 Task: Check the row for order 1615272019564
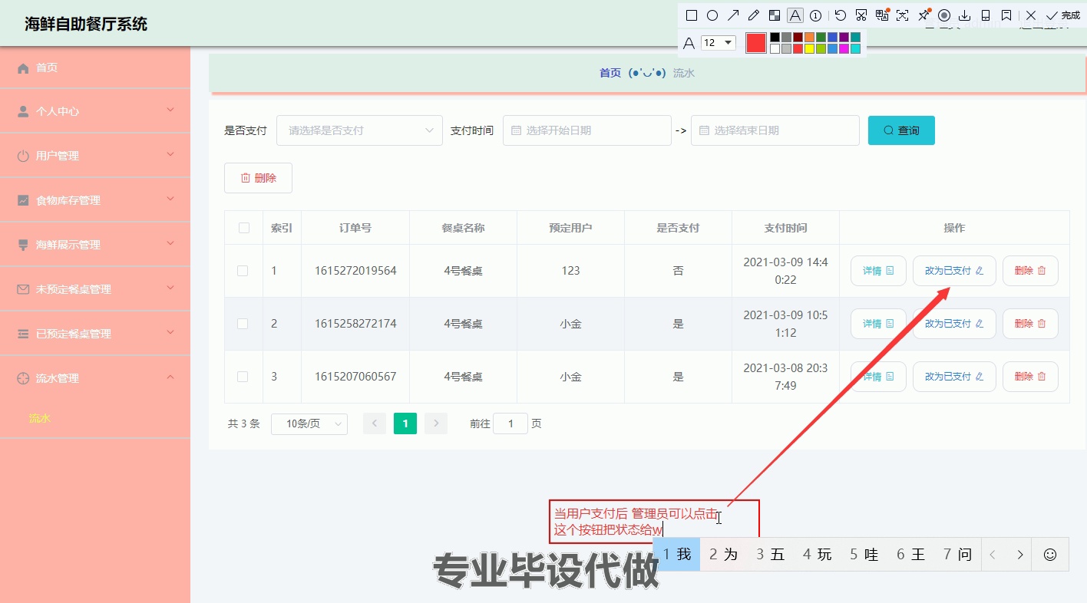pos(243,271)
